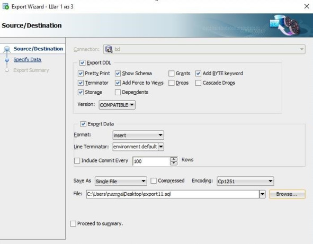Screen dimensions: 313x244
Task: Check the Proceed to summary option
Action: click(73, 223)
